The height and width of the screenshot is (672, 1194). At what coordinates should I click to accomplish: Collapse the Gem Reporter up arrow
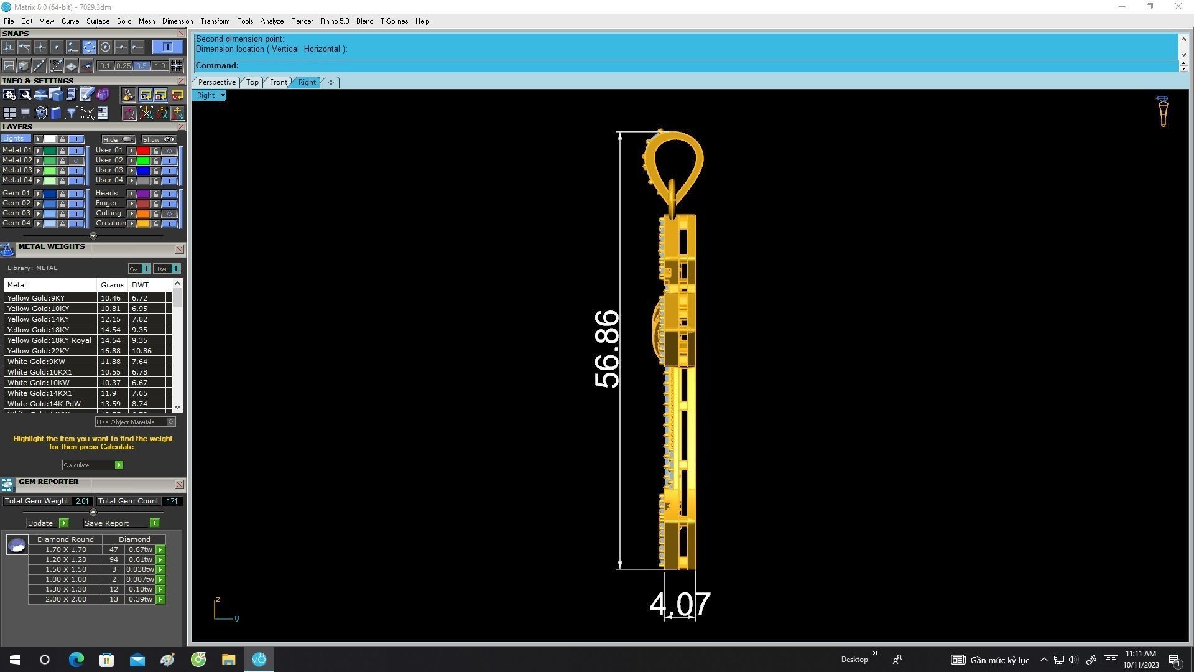[93, 512]
